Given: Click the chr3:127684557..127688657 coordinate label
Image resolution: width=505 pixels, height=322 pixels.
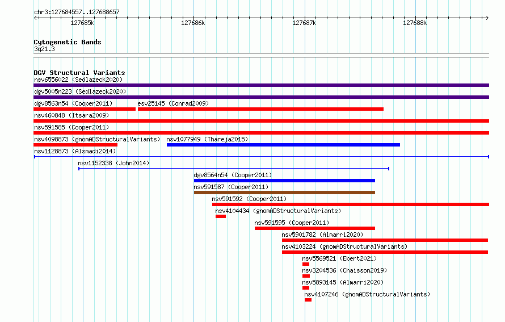Looking at the screenshot, I should tap(77, 12).
